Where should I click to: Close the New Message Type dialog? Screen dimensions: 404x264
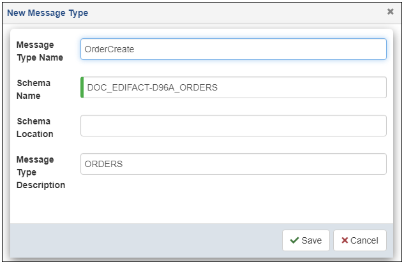[x=390, y=11]
